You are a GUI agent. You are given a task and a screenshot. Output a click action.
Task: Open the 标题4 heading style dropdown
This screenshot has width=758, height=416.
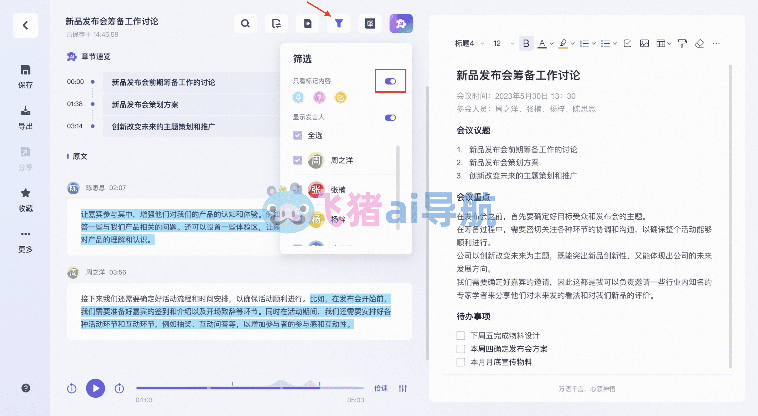(470, 43)
